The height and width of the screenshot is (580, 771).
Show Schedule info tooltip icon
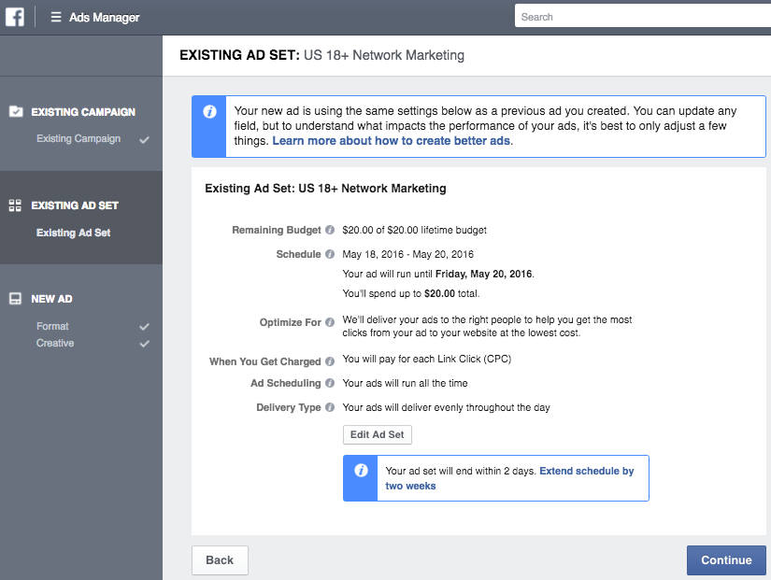[330, 254]
